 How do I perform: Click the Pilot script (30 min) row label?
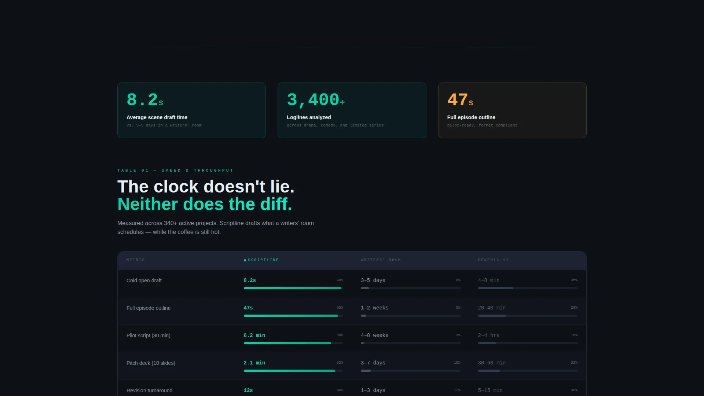coord(148,335)
